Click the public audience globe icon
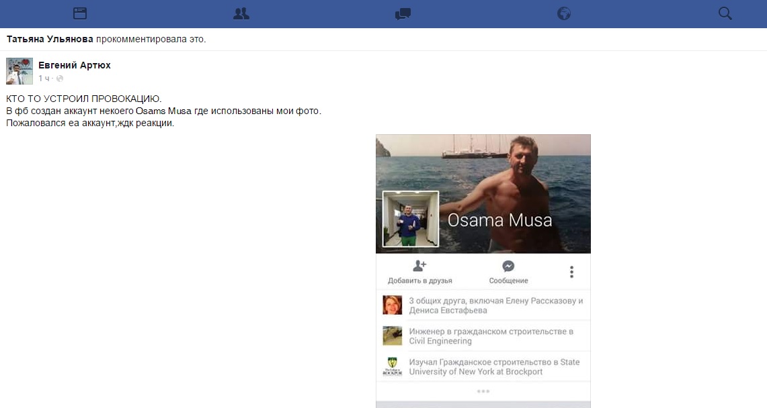Screen dimensions: 767x408 click(60, 79)
